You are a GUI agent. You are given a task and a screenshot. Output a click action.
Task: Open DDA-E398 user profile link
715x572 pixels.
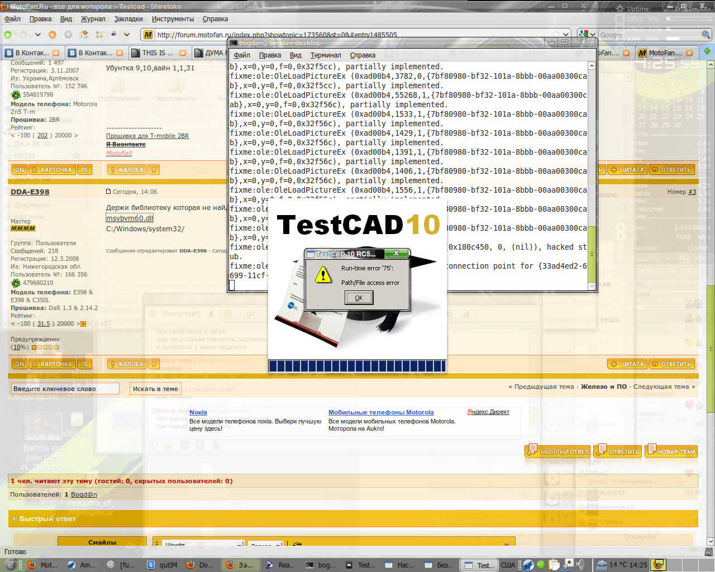coord(30,192)
